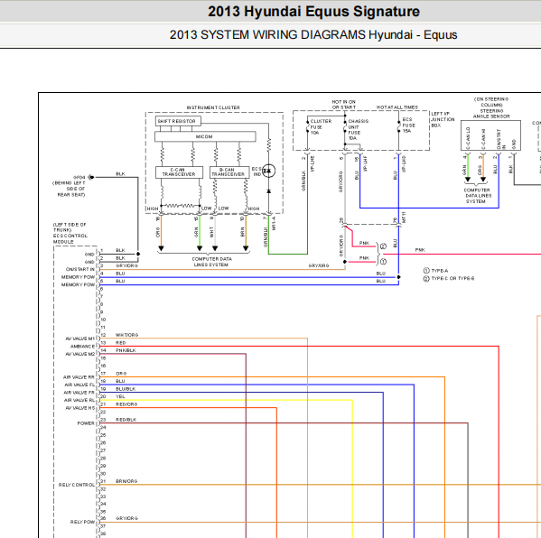The width and height of the screenshot is (541, 538).
Task: Select the C-CAN TRANSCEIVER box
Action: click(179, 172)
